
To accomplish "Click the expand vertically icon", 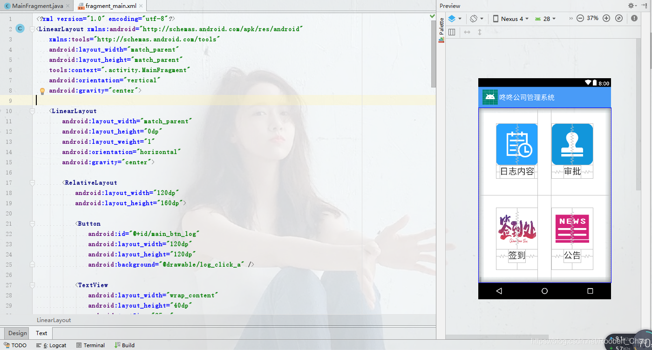I will (479, 32).
